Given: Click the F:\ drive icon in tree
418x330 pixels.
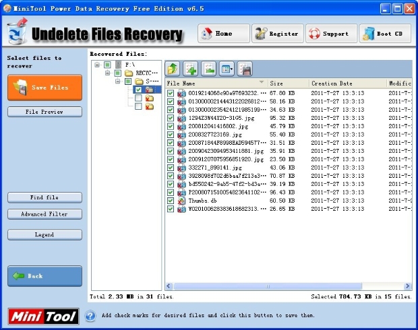Looking at the screenshot, I should point(119,65).
